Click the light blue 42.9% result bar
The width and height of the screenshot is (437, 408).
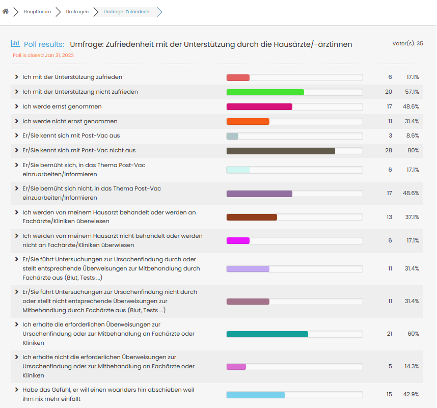click(x=255, y=395)
